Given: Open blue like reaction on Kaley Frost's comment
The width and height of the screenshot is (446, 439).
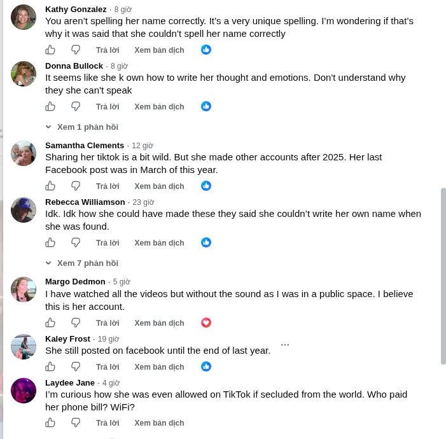Looking at the screenshot, I should (206, 366).
